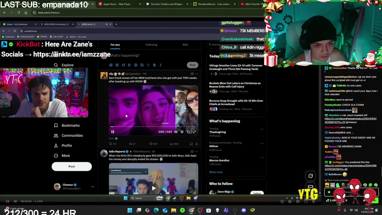Switch to ShowboxMovies browser tab
Screen dimensions: 382x215
coord(214,4)
